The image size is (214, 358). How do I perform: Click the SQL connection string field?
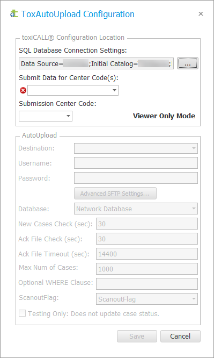pos(96,63)
